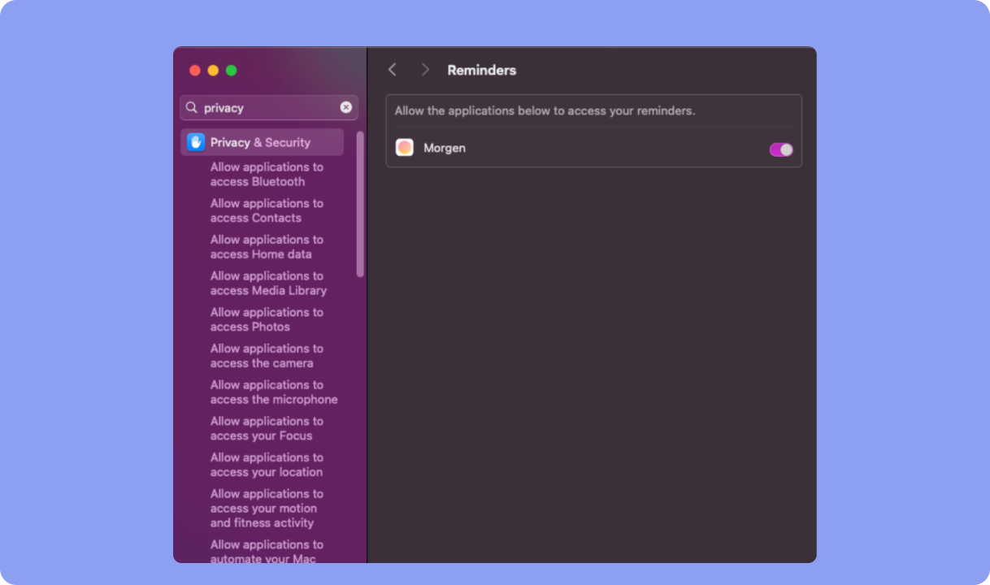Click the magnifying glass search icon
The image size is (990, 585).
[x=192, y=107]
